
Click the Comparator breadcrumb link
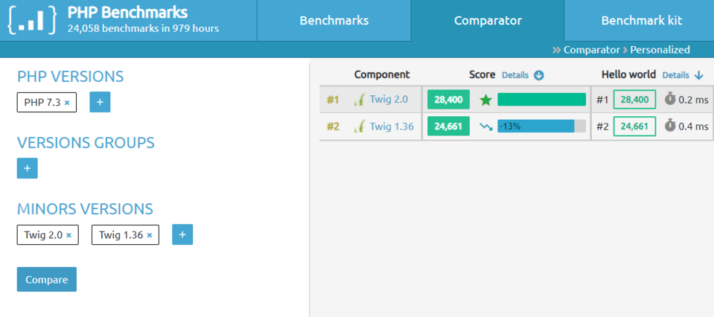(591, 50)
